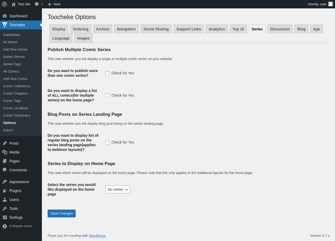Open the Analytics options tab

[x=217, y=29]
